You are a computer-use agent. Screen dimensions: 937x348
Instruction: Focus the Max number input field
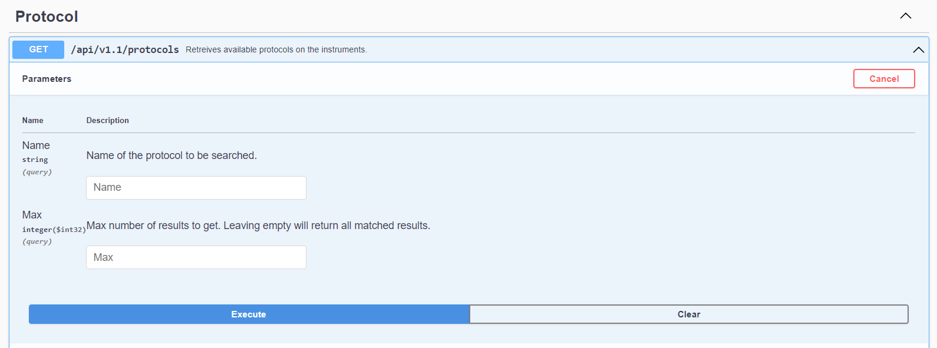pos(196,257)
